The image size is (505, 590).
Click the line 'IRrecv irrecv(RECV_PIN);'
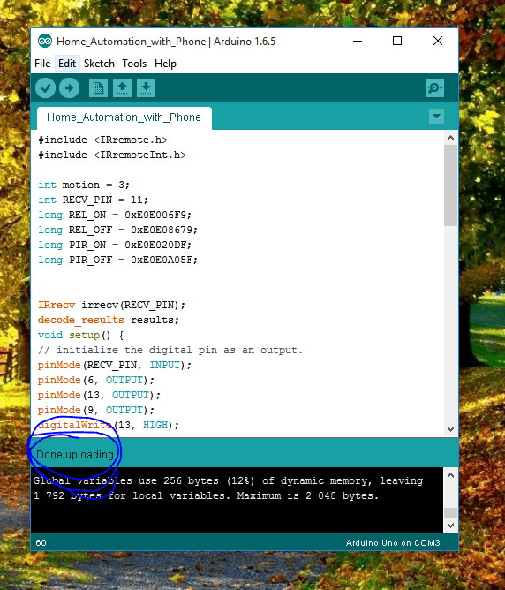pos(111,306)
